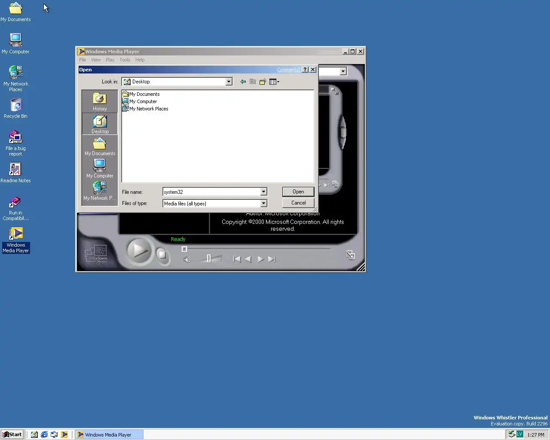Open the Tools menu in Media Player
This screenshot has height=440, width=550.
(125, 60)
